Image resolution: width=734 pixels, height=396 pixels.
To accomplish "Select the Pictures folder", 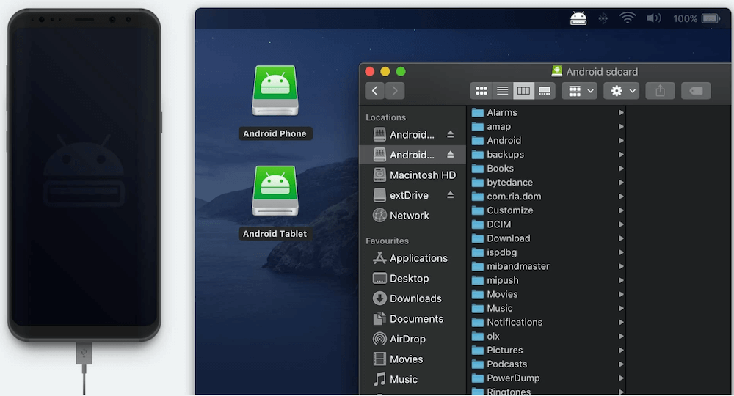I will point(547,351).
